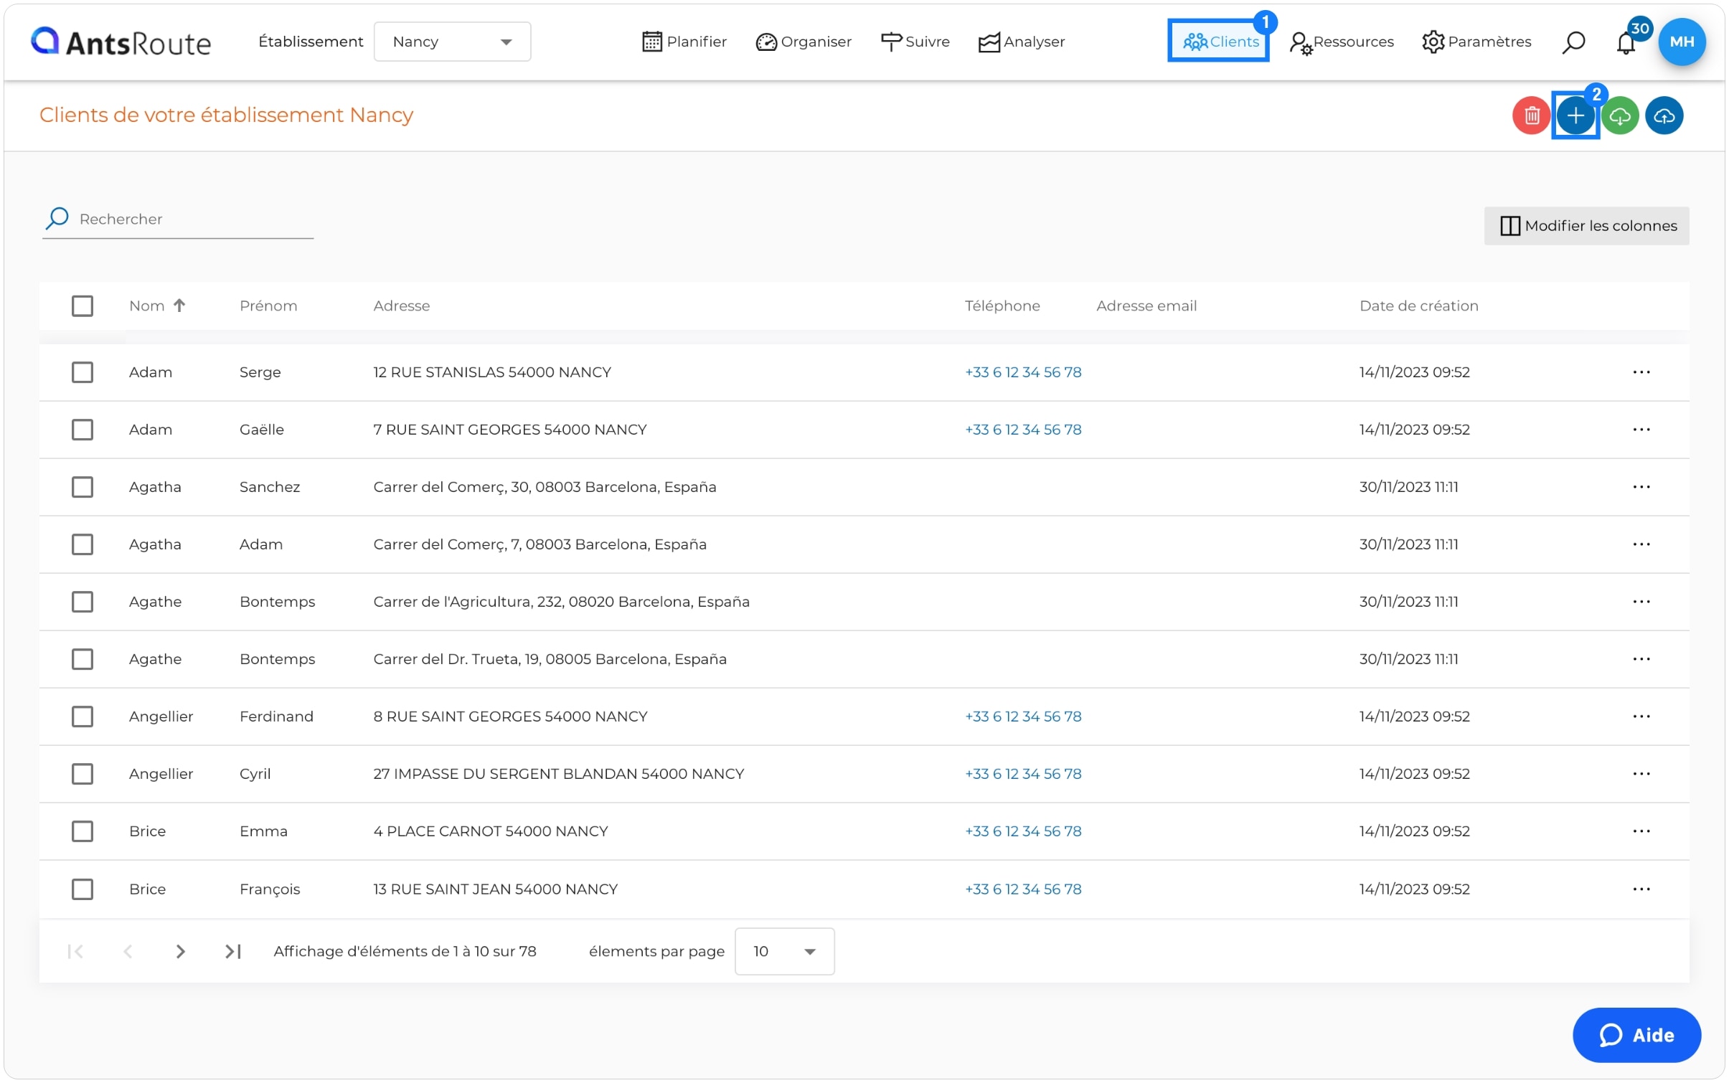Click the blue cloud upload icon
Screen dimensions: 1729x1083
coord(1664,115)
